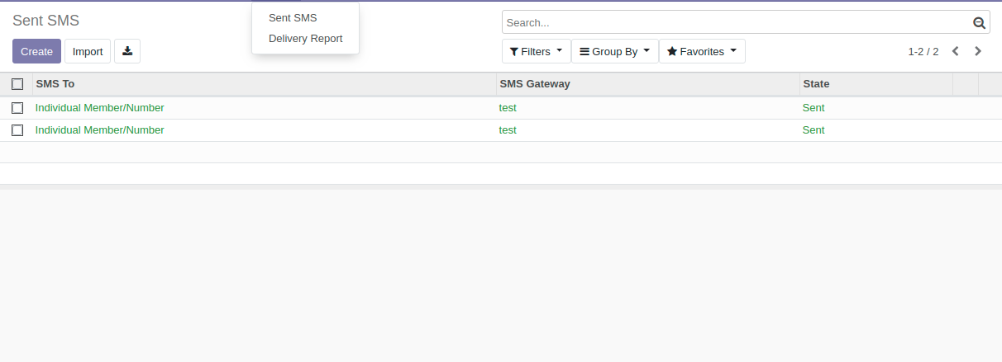Sort by State column header
This screenshot has height=362, width=1002.
click(816, 84)
